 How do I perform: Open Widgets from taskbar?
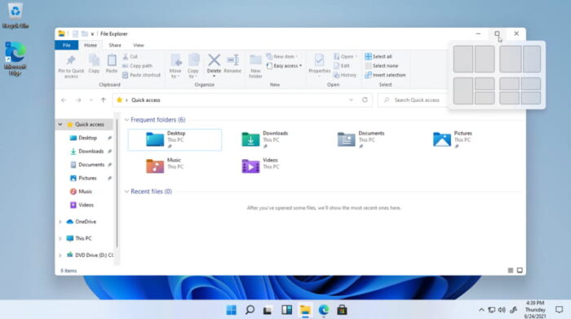pos(286,310)
